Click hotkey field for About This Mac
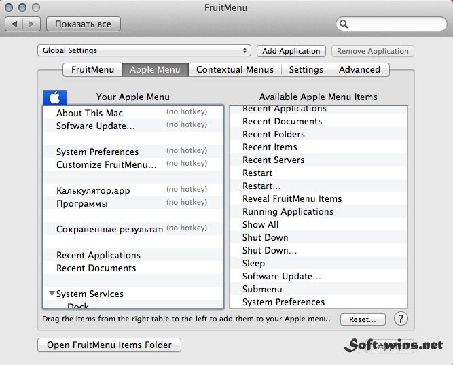This screenshot has height=365, width=453. point(187,112)
